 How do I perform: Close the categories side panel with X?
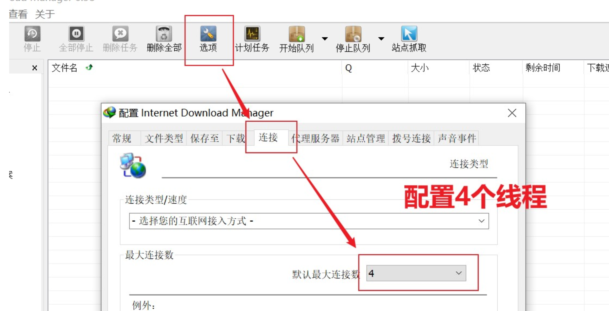click(x=34, y=68)
